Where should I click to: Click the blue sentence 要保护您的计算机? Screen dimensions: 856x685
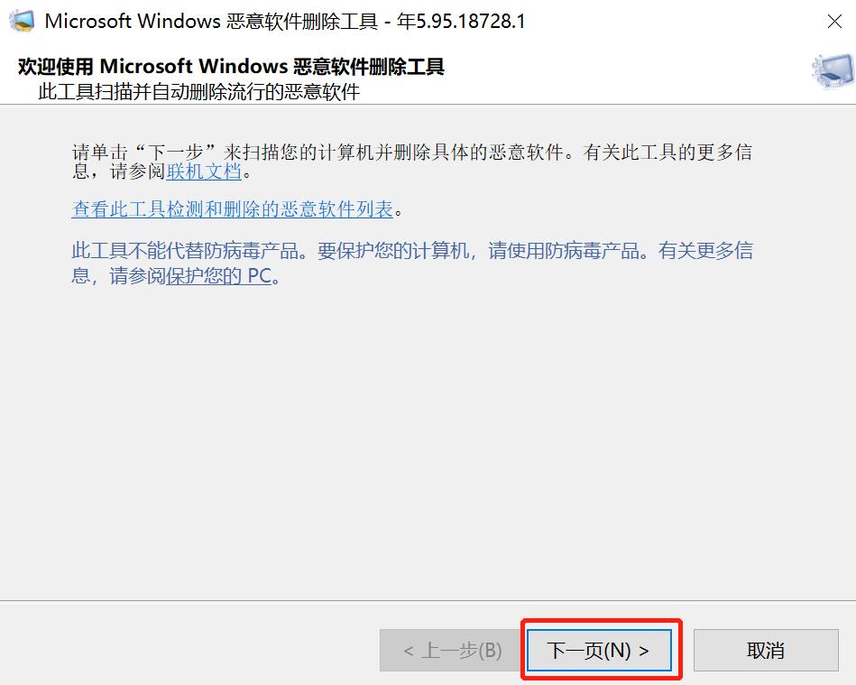tap(393, 251)
